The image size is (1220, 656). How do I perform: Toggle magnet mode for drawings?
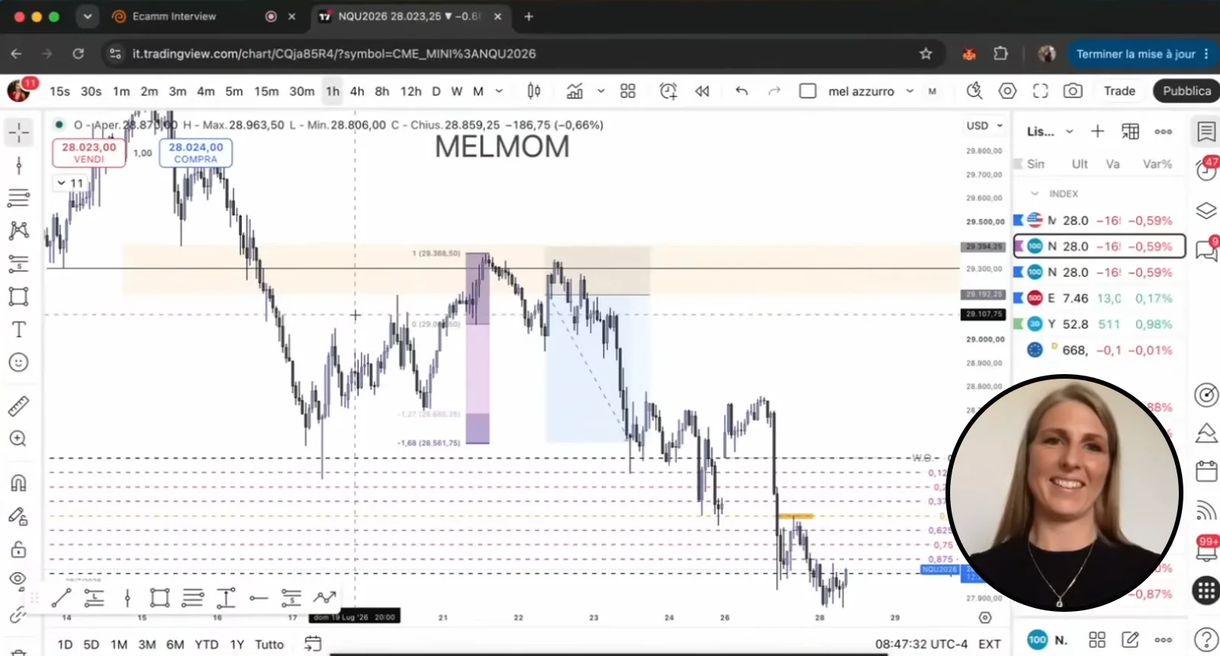click(x=19, y=483)
